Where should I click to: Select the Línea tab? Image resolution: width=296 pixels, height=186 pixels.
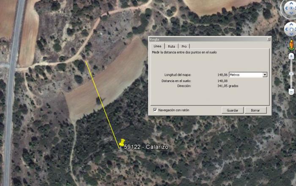click(x=157, y=46)
